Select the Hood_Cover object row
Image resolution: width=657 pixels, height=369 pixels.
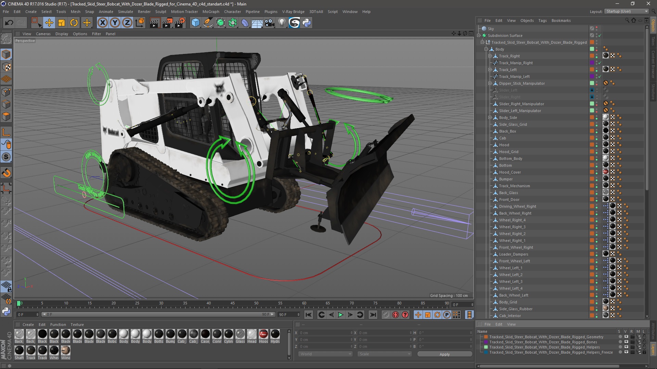pyautogui.click(x=510, y=172)
